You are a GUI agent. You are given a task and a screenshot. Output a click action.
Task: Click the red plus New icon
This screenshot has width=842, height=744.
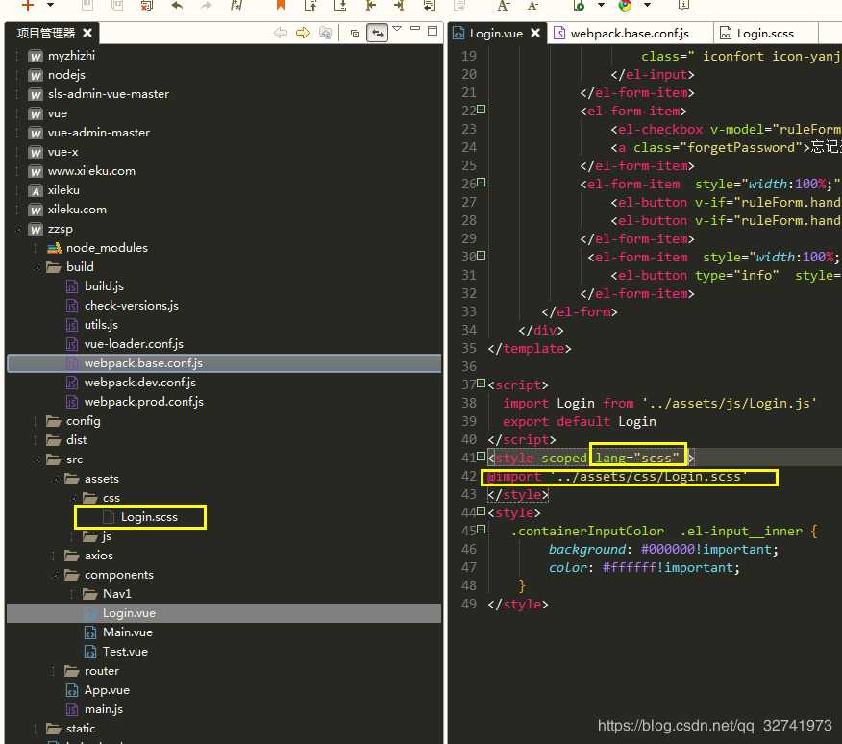point(27,5)
